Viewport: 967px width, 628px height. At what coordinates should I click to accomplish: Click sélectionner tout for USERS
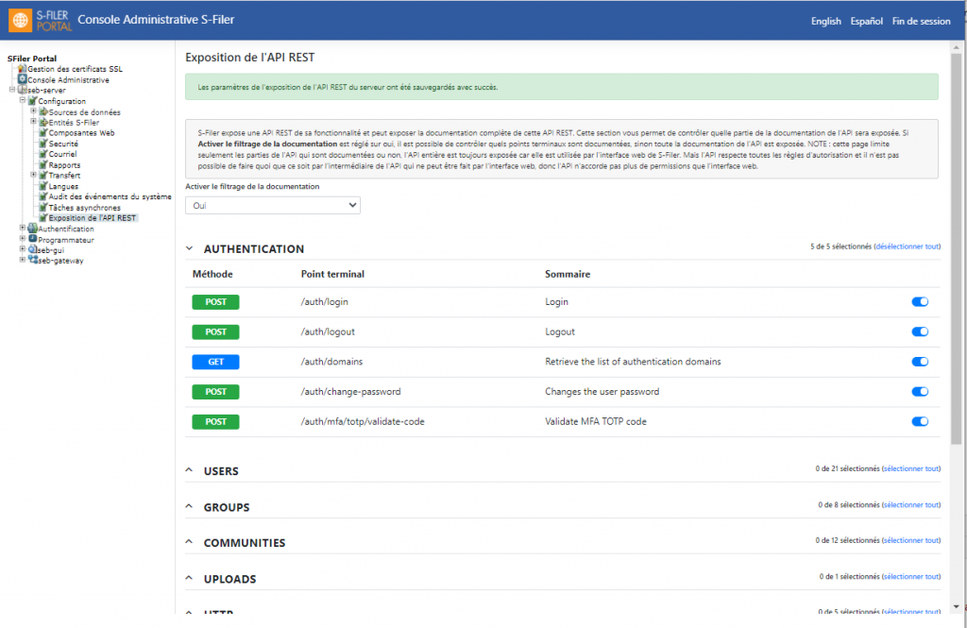[911, 468]
